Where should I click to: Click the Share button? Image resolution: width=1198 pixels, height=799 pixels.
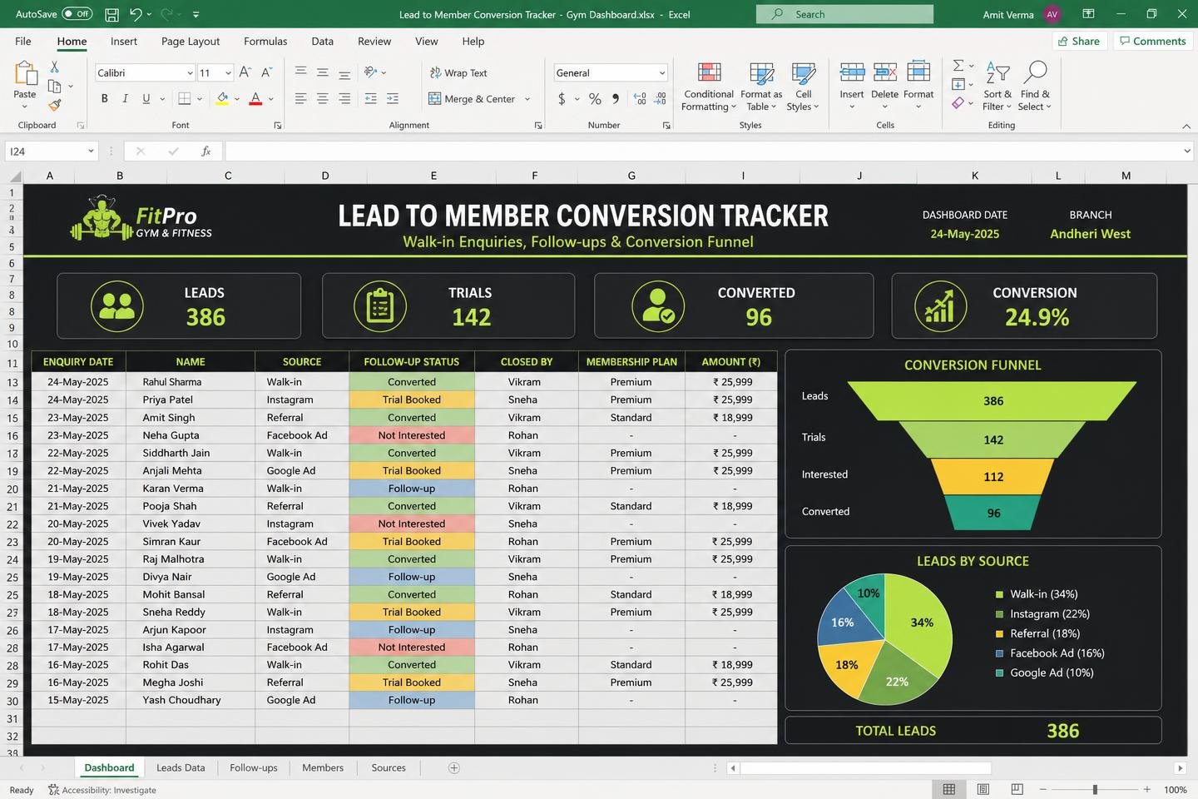1079,41
